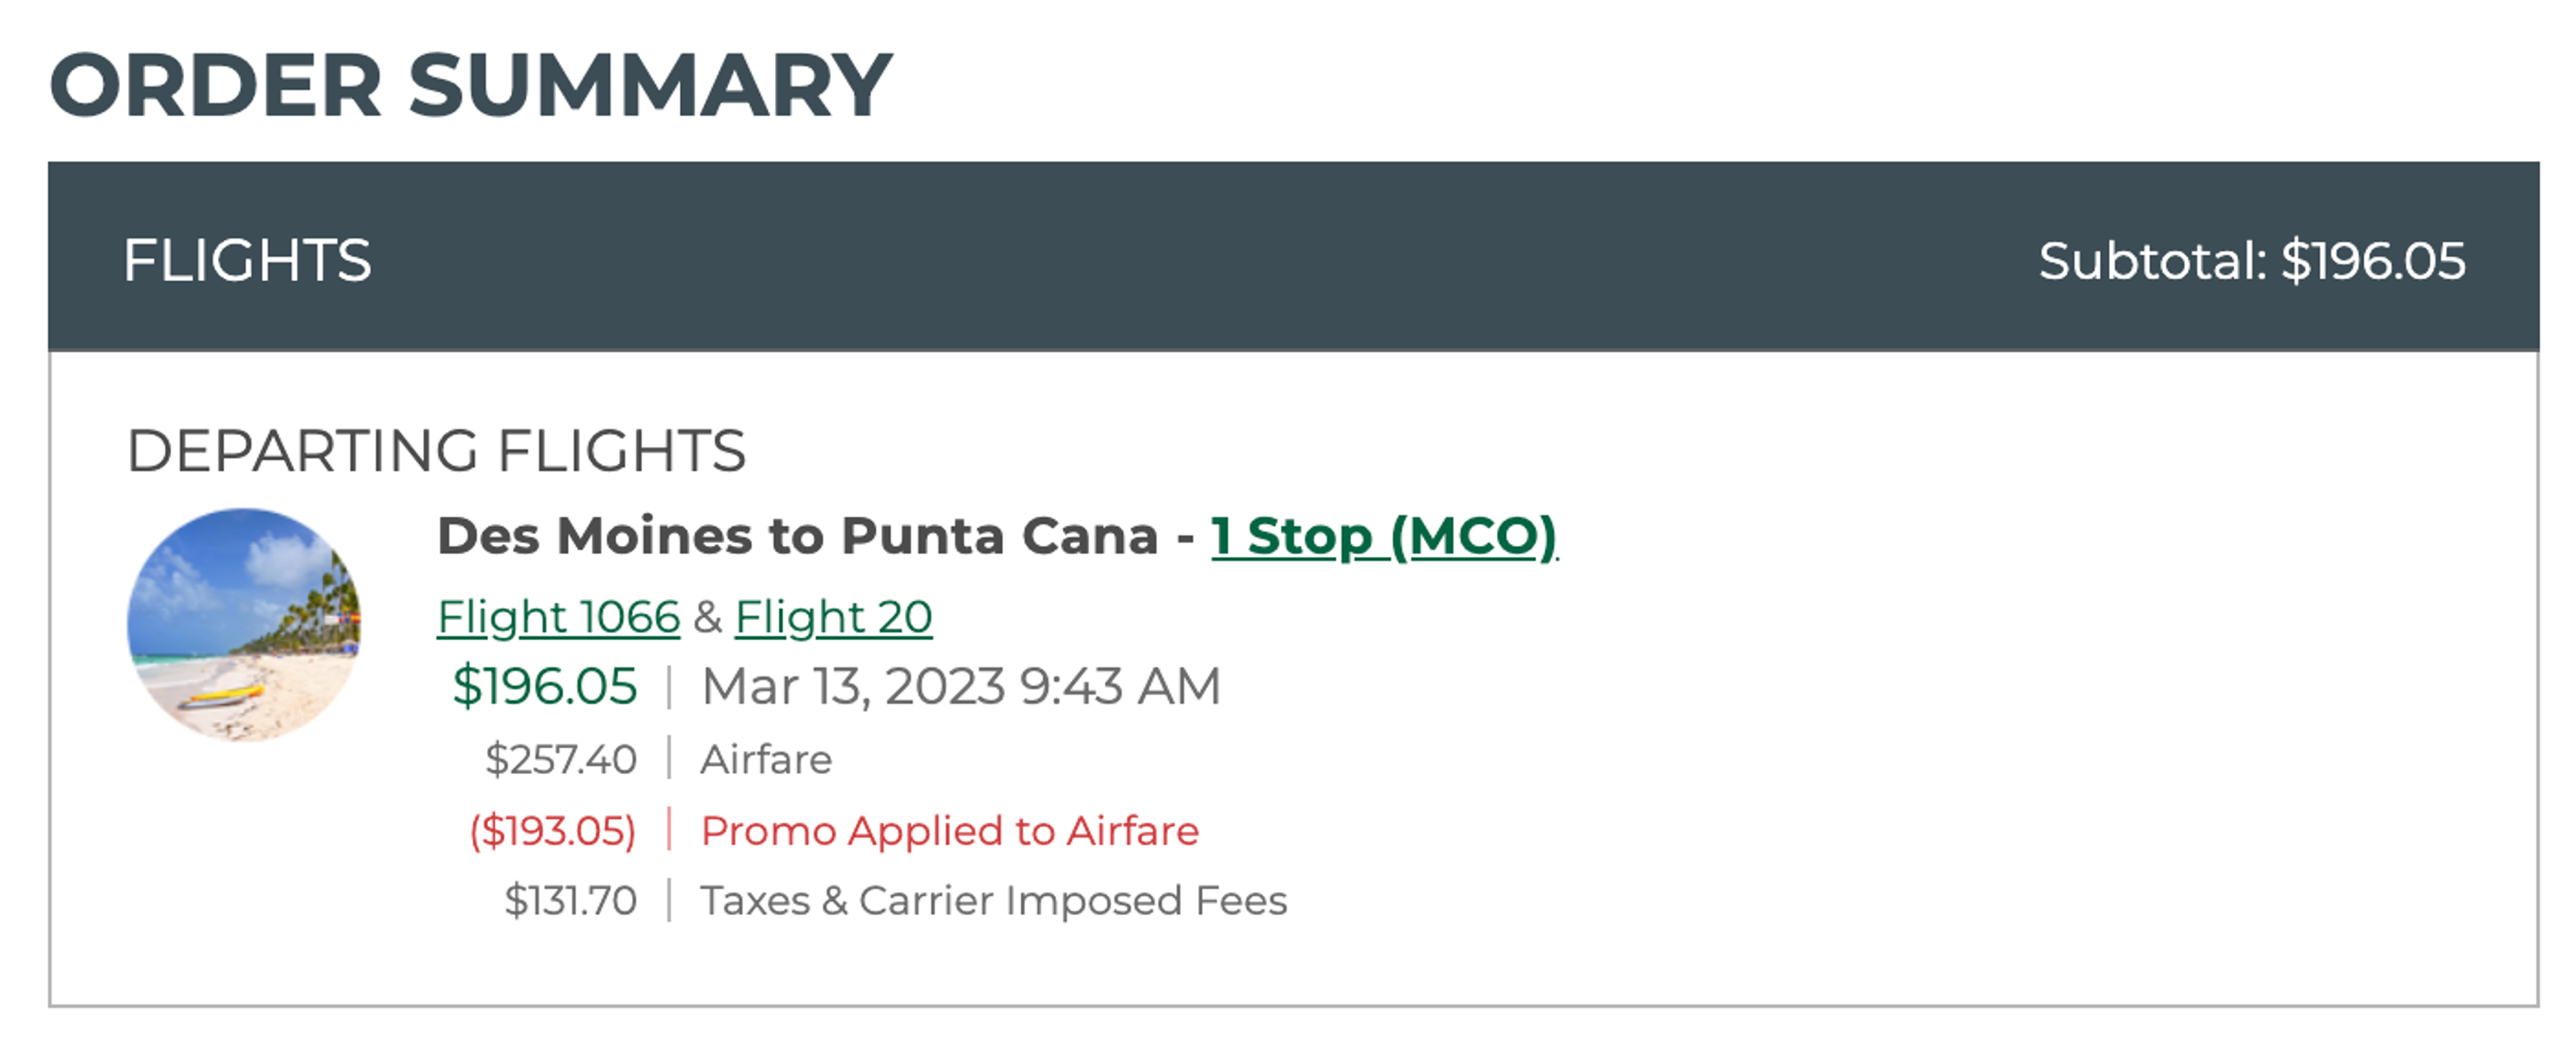Click Taxes & Carrier Imposed Fees label
2576x1037 pixels.
point(993,900)
